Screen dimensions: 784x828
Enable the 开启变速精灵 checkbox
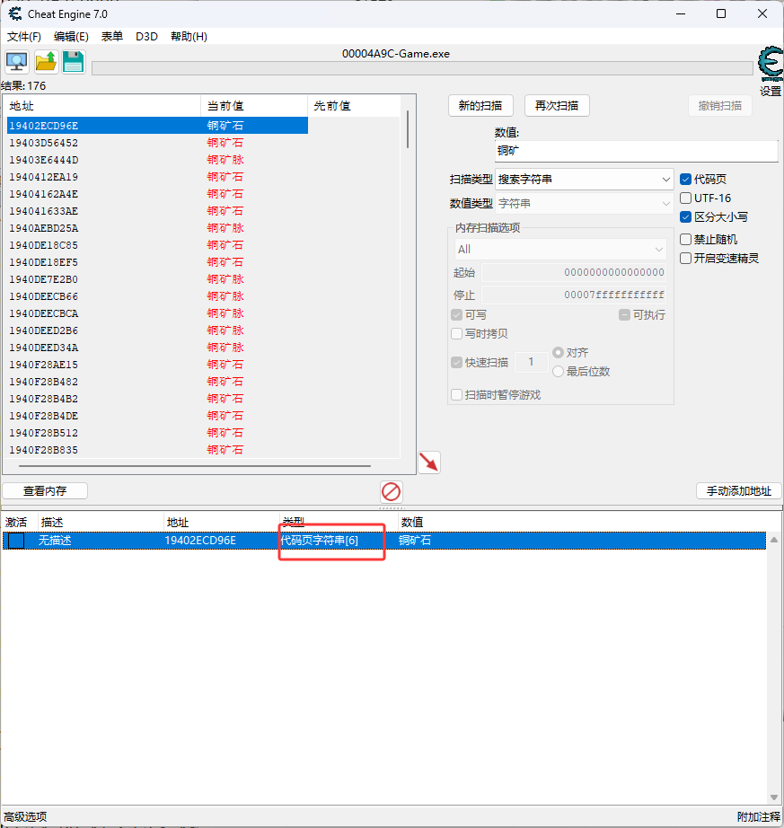click(x=686, y=259)
